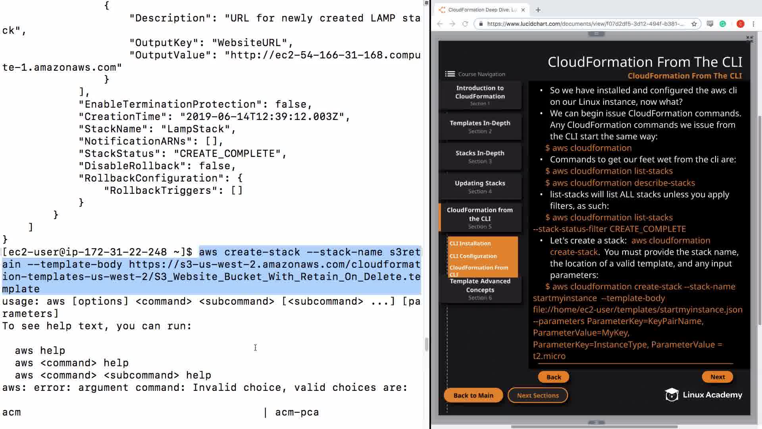Click the green Grammarly extension icon
Screen dimensions: 762x429
723,24
